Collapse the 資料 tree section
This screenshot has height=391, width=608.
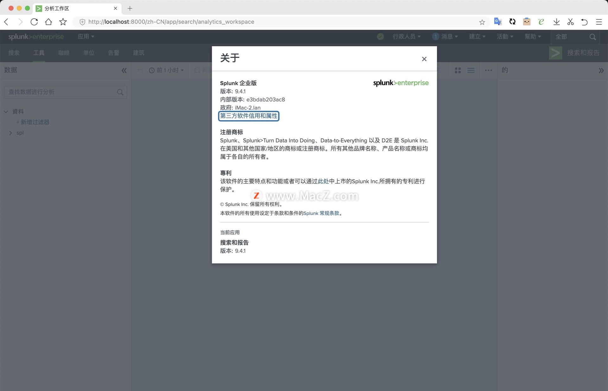pos(6,111)
